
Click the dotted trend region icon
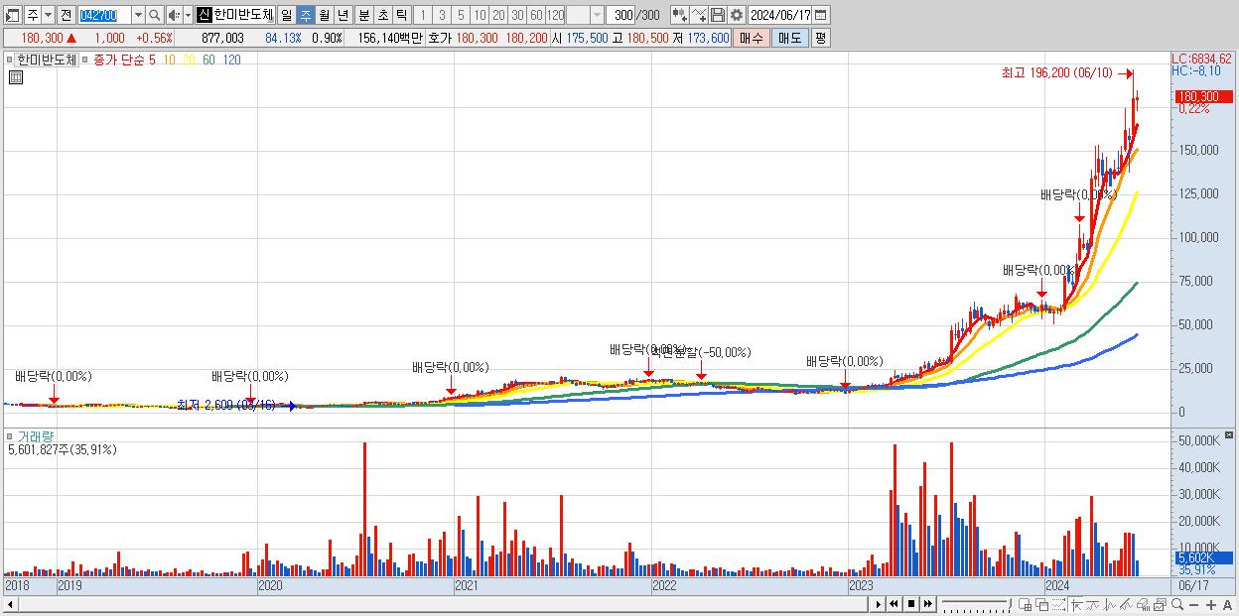[1058, 604]
